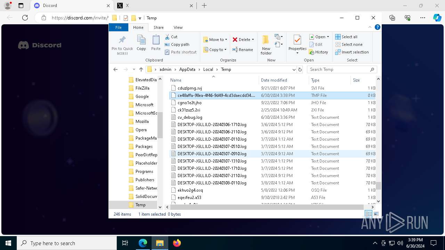Click the Copy ribbon icon
The image size is (445, 250).
(x=141, y=43)
